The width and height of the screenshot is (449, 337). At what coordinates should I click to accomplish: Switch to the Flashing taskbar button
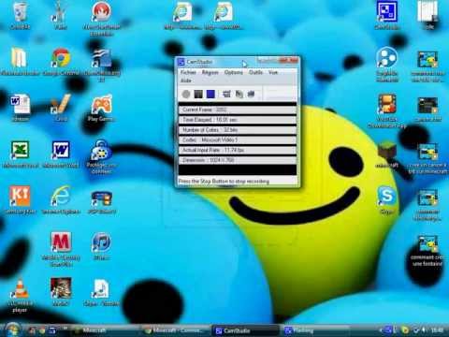pyautogui.click(x=315, y=330)
